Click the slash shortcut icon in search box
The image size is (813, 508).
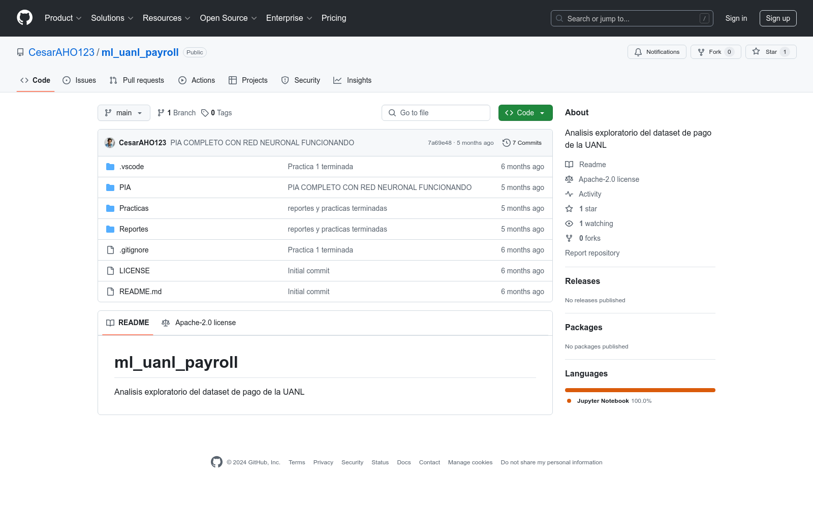pyautogui.click(x=704, y=18)
